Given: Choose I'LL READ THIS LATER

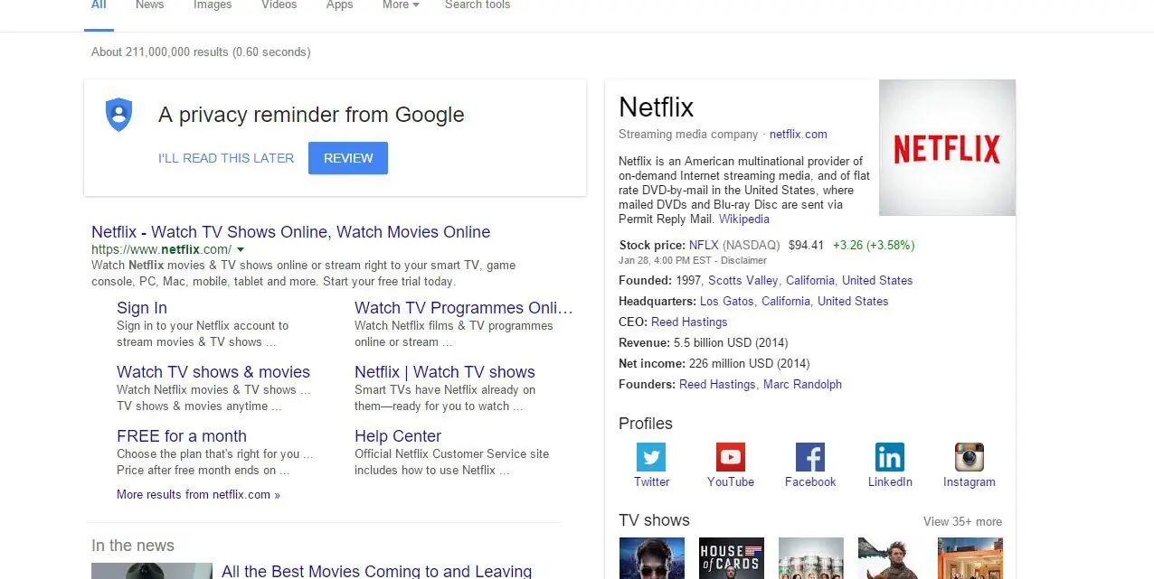Looking at the screenshot, I should (x=226, y=158).
